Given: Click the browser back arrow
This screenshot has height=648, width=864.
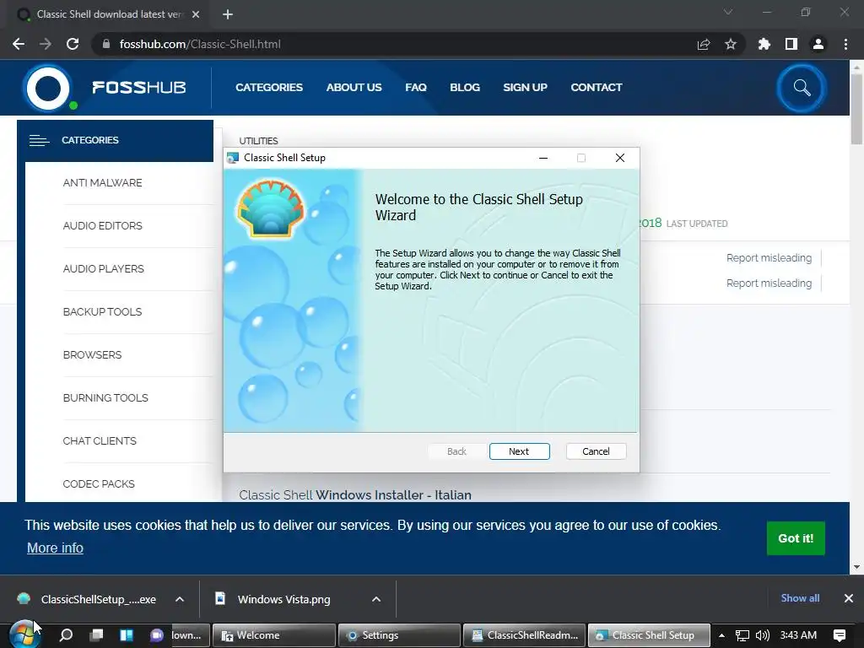Looking at the screenshot, I should pos(19,44).
